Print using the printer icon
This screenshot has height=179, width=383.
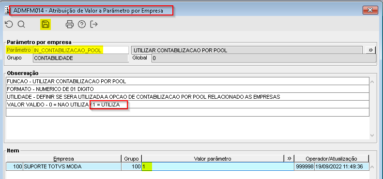pos(70,24)
